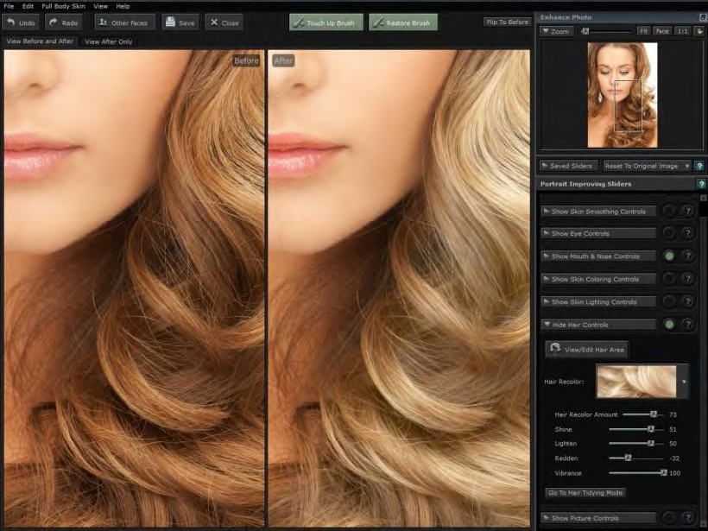This screenshot has width=708, height=531.
Task: Toggle the Mouth & Nose Controls on/off indicator
Action: pyautogui.click(x=669, y=256)
